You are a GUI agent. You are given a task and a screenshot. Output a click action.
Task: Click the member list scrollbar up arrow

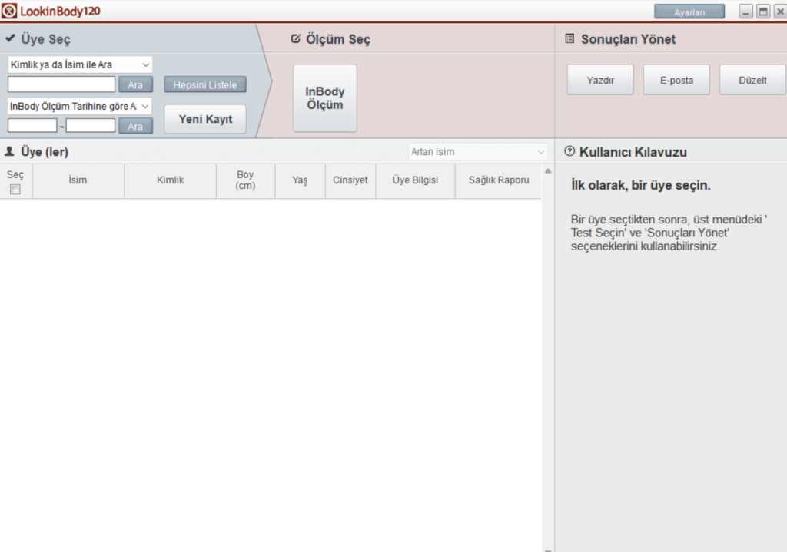click(547, 170)
